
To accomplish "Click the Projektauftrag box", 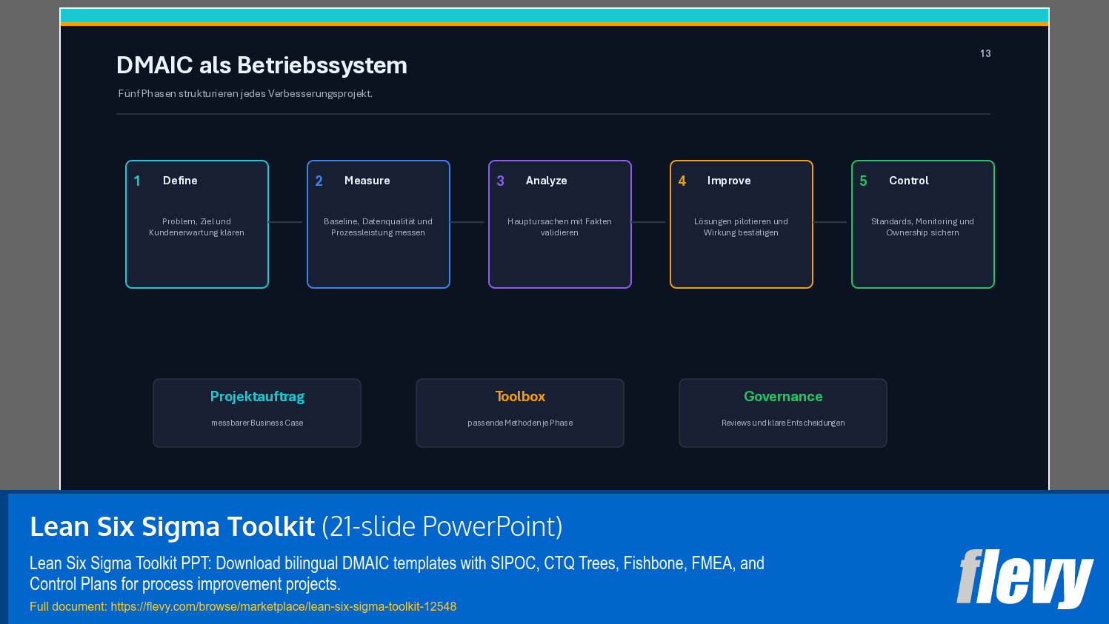I will pyautogui.click(x=257, y=413).
